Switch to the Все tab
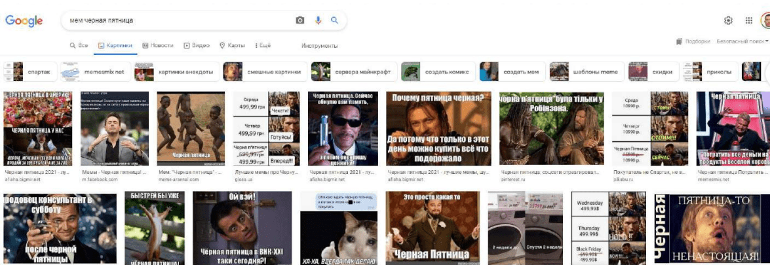 pyautogui.click(x=79, y=46)
